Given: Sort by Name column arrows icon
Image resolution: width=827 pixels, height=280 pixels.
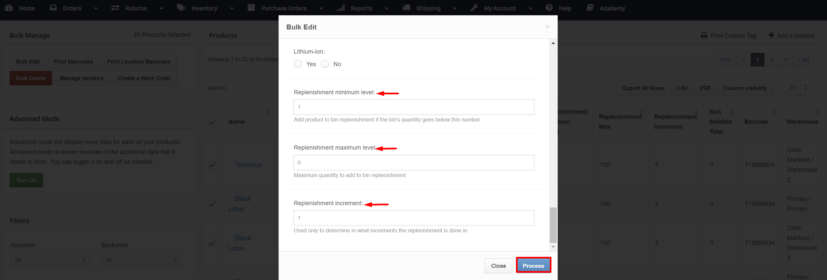Looking at the screenshot, I should pos(268,112).
